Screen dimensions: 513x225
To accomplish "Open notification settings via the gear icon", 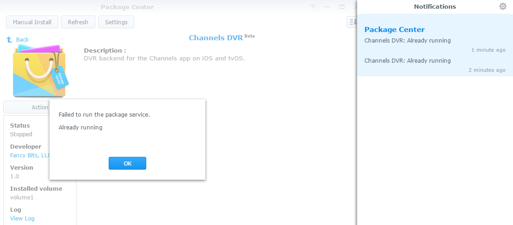I will pyautogui.click(x=502, y=6).
